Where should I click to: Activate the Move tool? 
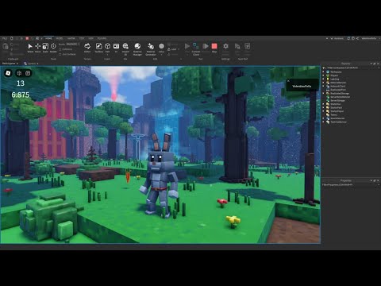coord(38,48)
